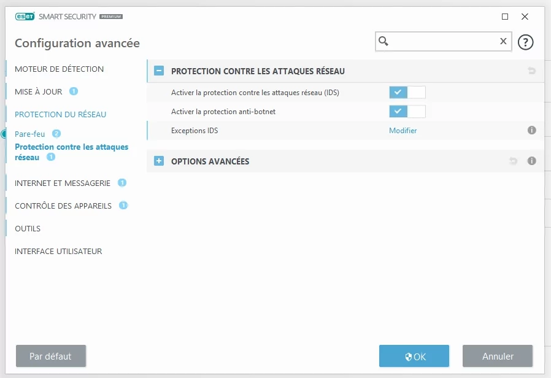Open the Internet et messagerie section
551x378 pixels.
pos(63,183)
